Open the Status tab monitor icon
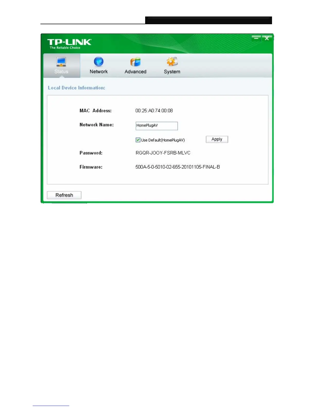 [61, 62]
